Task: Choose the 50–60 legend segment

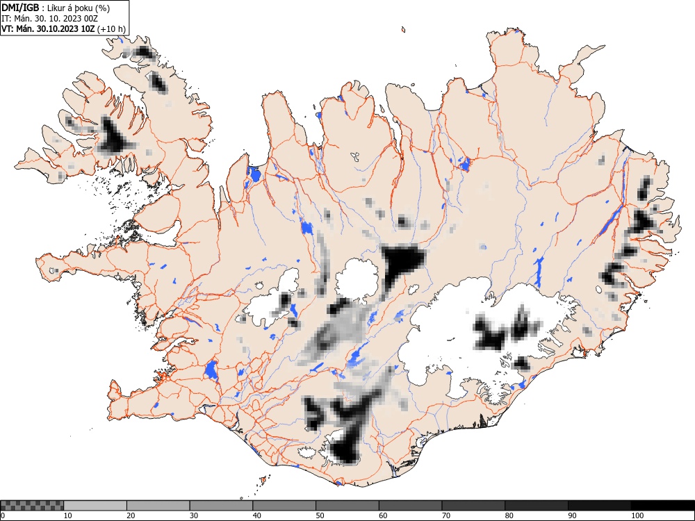Action: (x=347, y=506)
